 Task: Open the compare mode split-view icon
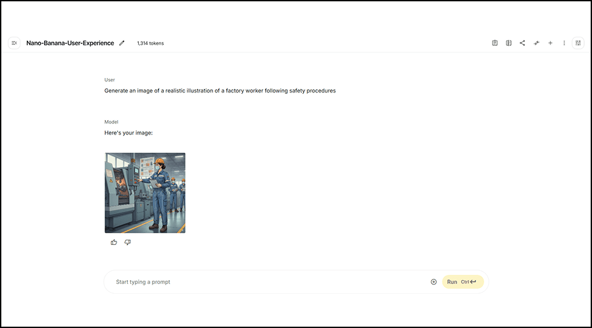[508, 43]
